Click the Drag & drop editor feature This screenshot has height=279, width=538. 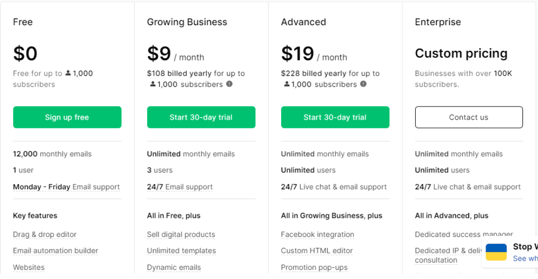(45, 234)
